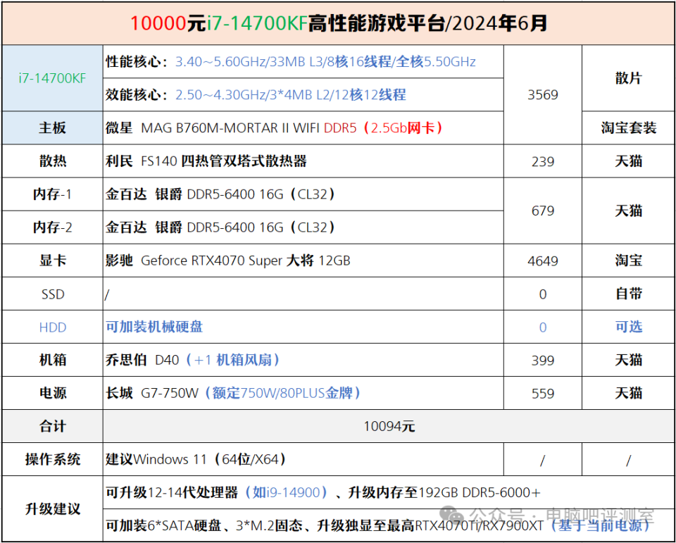The image size is (676, 543).
Task: Click the 额定750W/80PLUS金牌 blue text
Action: click(282, 393)
